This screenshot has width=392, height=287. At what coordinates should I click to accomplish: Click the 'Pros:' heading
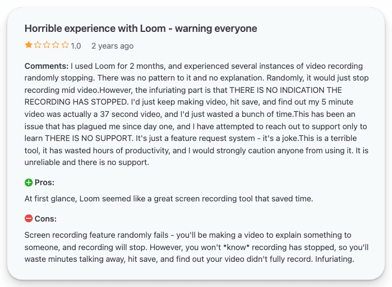pyautogui.click(x=44, y=182)
